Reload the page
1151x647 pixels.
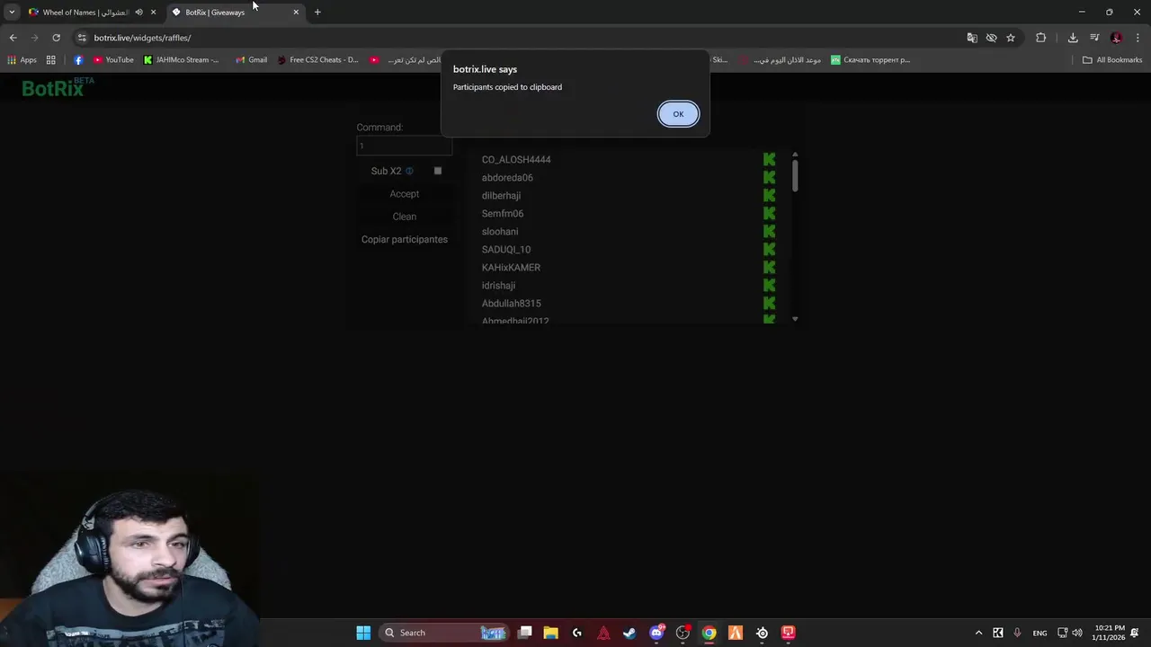pos(56,38)
